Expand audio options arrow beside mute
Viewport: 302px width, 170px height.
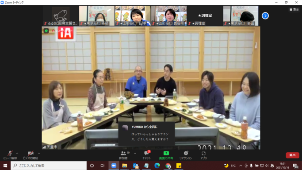17,154
